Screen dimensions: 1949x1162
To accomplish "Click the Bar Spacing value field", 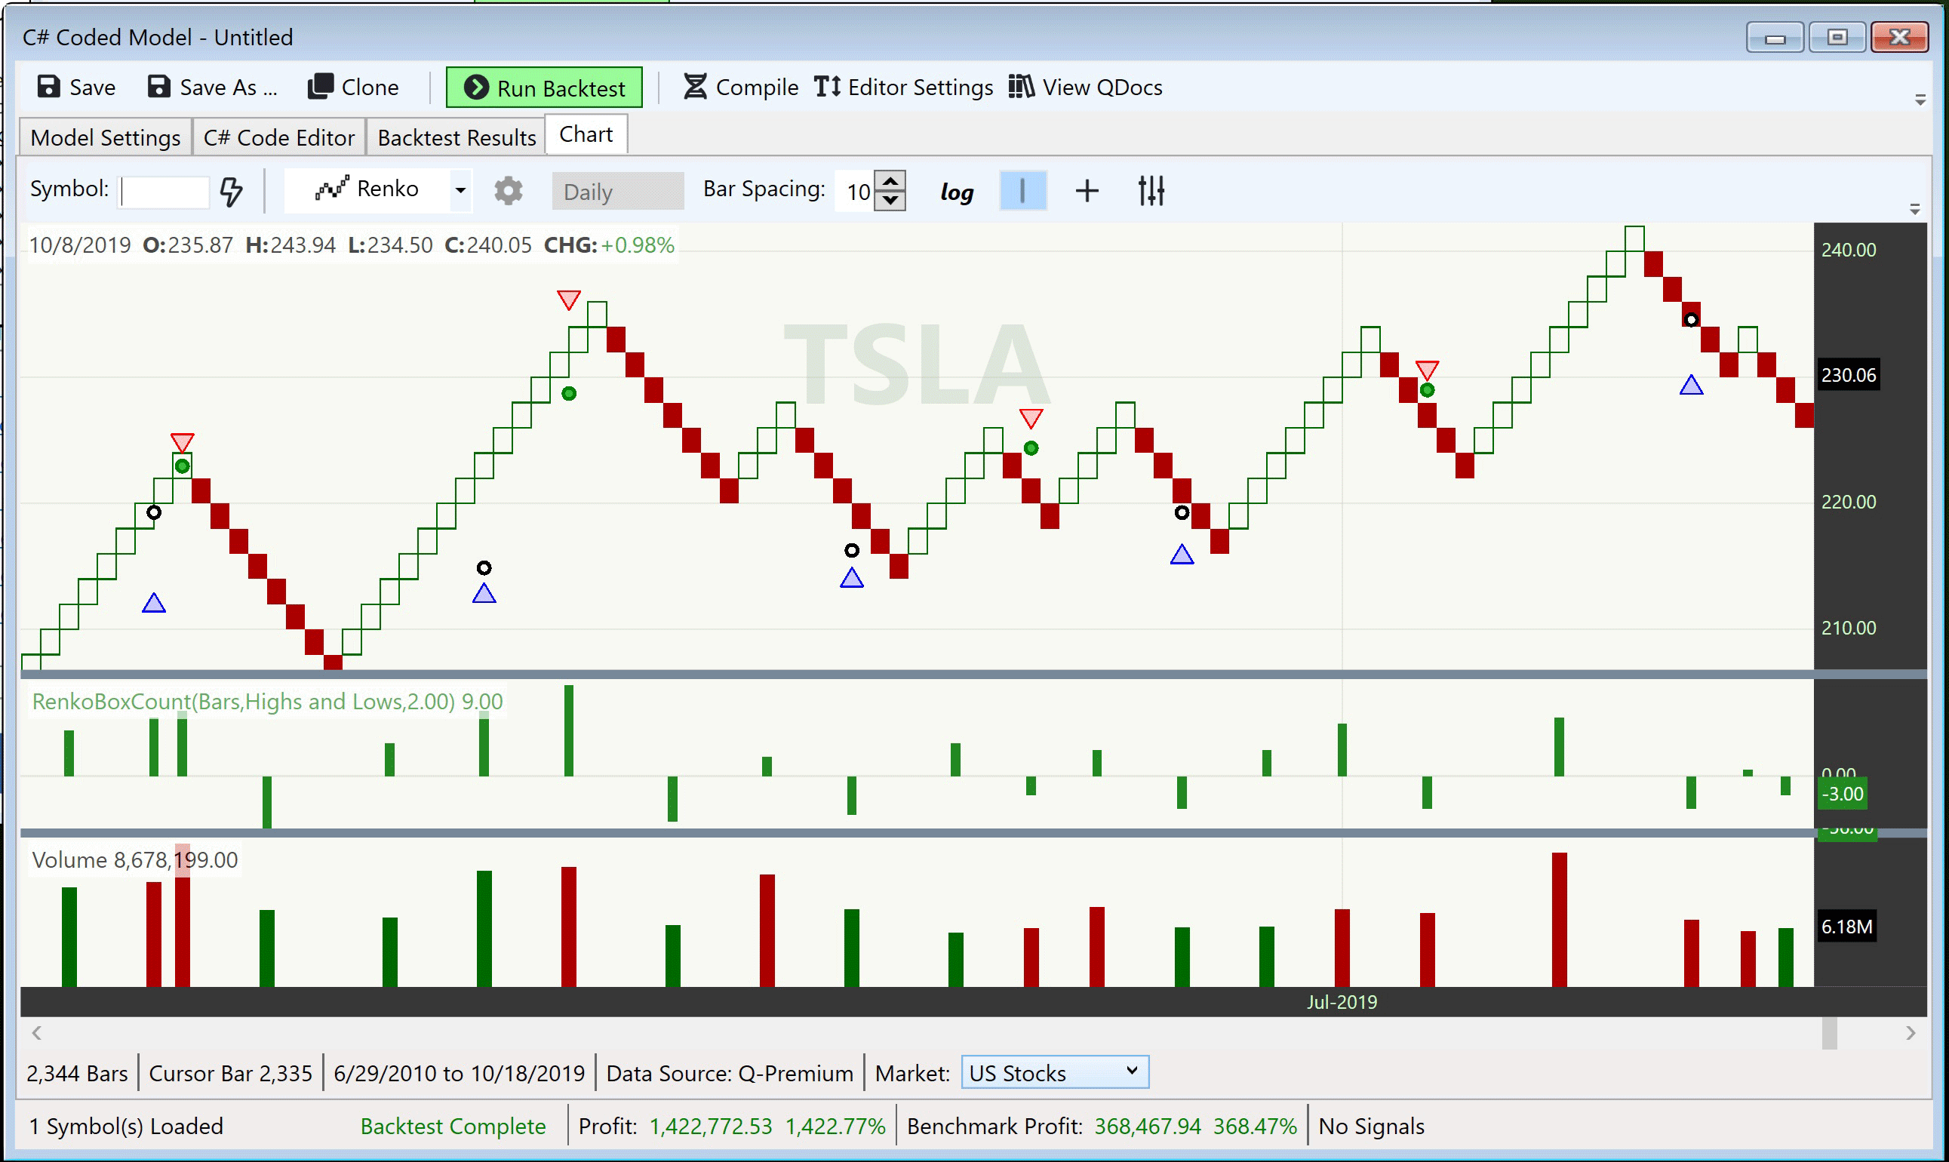I will pos(855,191).
